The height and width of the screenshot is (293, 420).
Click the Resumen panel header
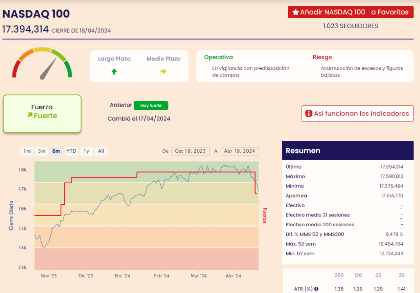348,151
